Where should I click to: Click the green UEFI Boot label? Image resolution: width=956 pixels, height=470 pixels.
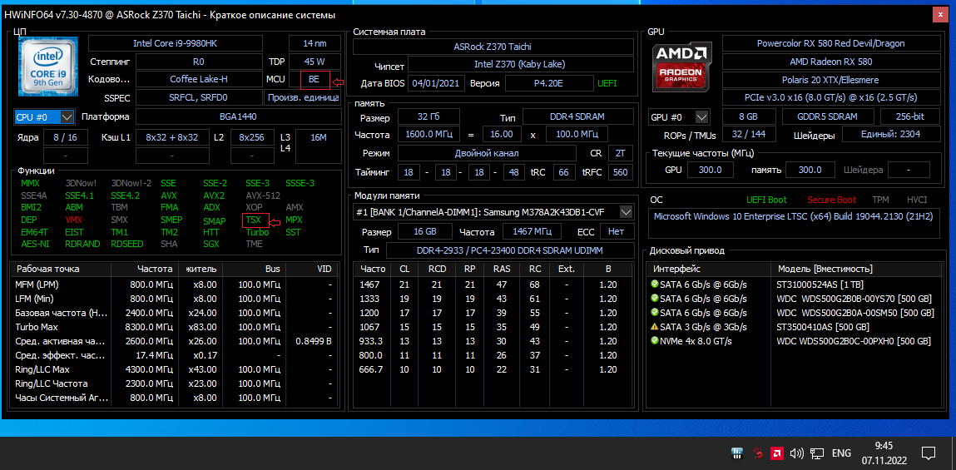pyautogui.click(x=766, y=200)
